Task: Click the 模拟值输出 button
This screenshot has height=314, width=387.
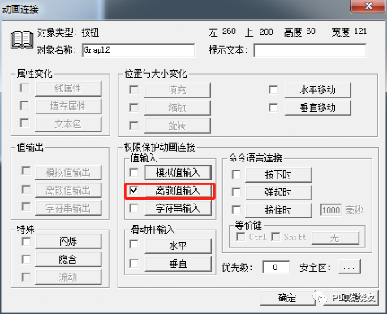Action: [68, 172]
